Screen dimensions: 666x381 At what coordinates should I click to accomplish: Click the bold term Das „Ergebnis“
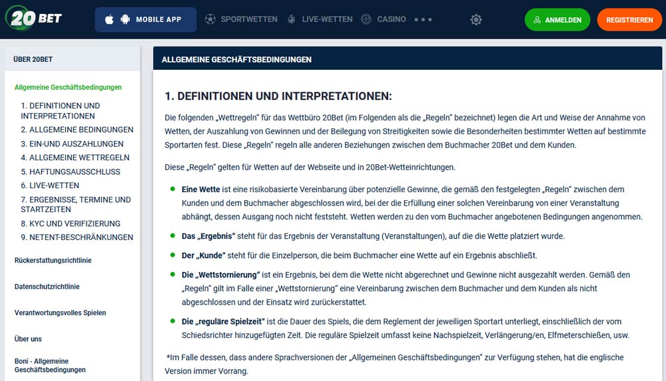208,236
